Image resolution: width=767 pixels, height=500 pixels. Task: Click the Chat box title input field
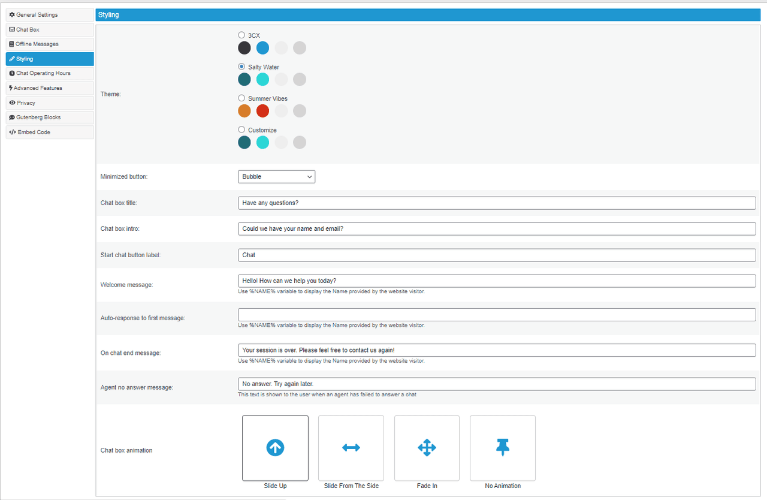(x=497, y=203)
